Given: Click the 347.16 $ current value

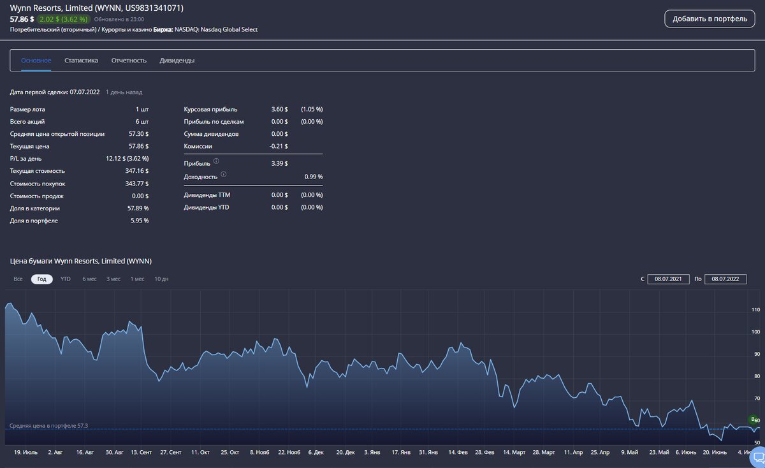Looking at the screenshot, I should point(136,171).
